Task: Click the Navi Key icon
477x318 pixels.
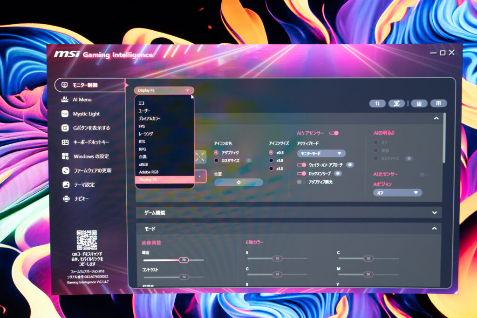Action: coord(66,199)
